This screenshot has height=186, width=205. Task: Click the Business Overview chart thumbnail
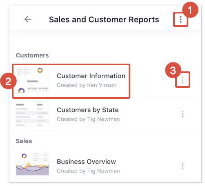pos(32,166)
